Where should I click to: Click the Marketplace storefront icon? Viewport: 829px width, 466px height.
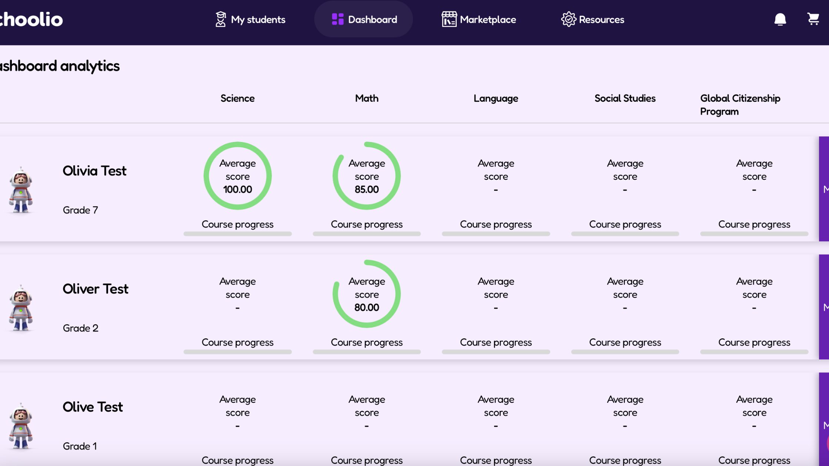tap(449, 19)
